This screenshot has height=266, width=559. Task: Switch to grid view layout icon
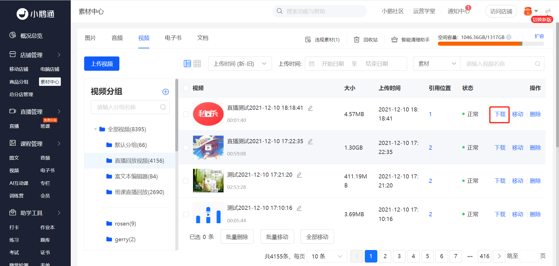(x=197, y=64)
